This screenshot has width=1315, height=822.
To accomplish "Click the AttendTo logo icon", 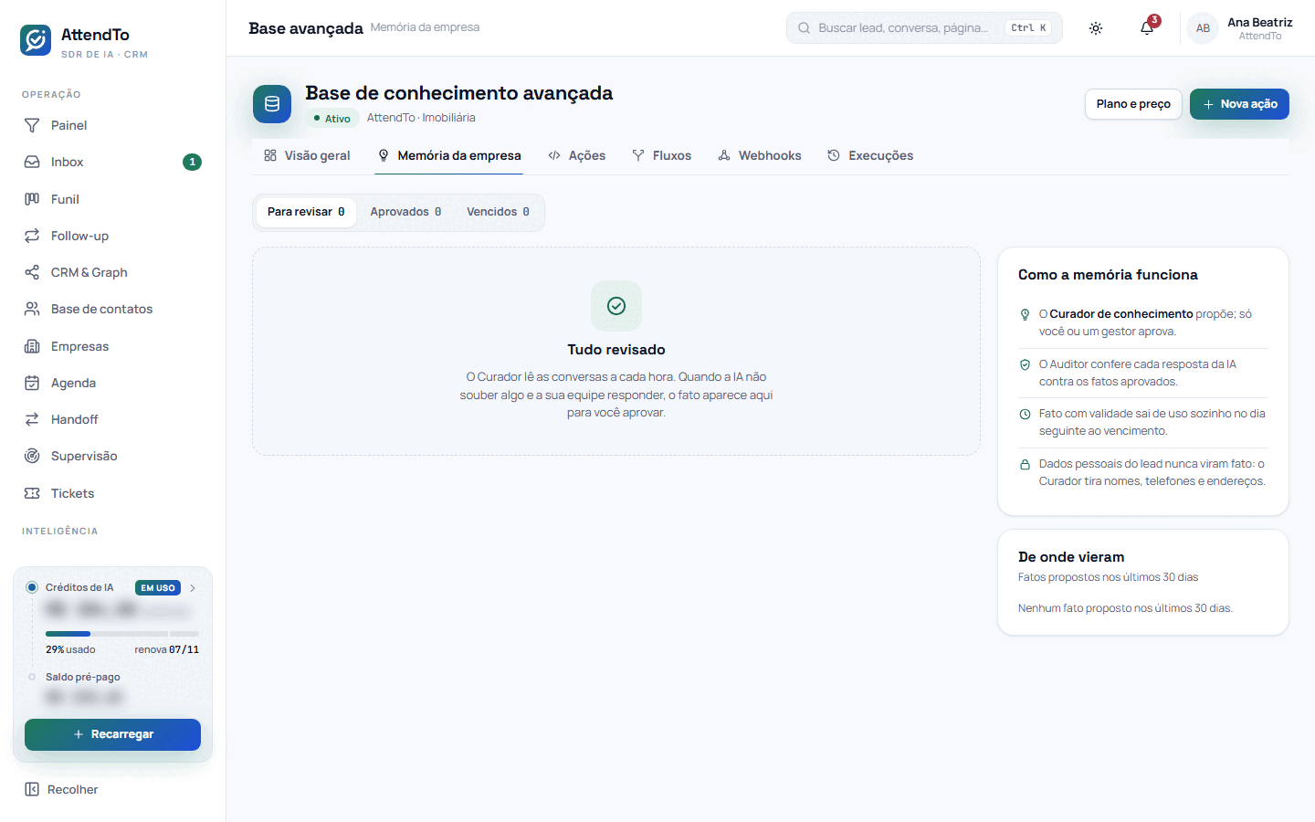I will pyautogui.click(x=36, y=40).
